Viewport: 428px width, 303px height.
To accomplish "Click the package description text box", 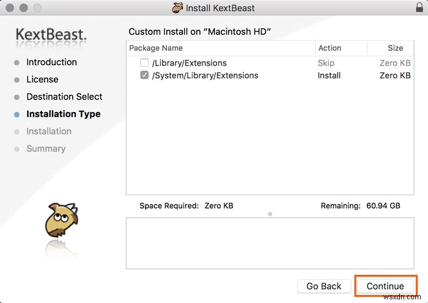I will (270, 243).
